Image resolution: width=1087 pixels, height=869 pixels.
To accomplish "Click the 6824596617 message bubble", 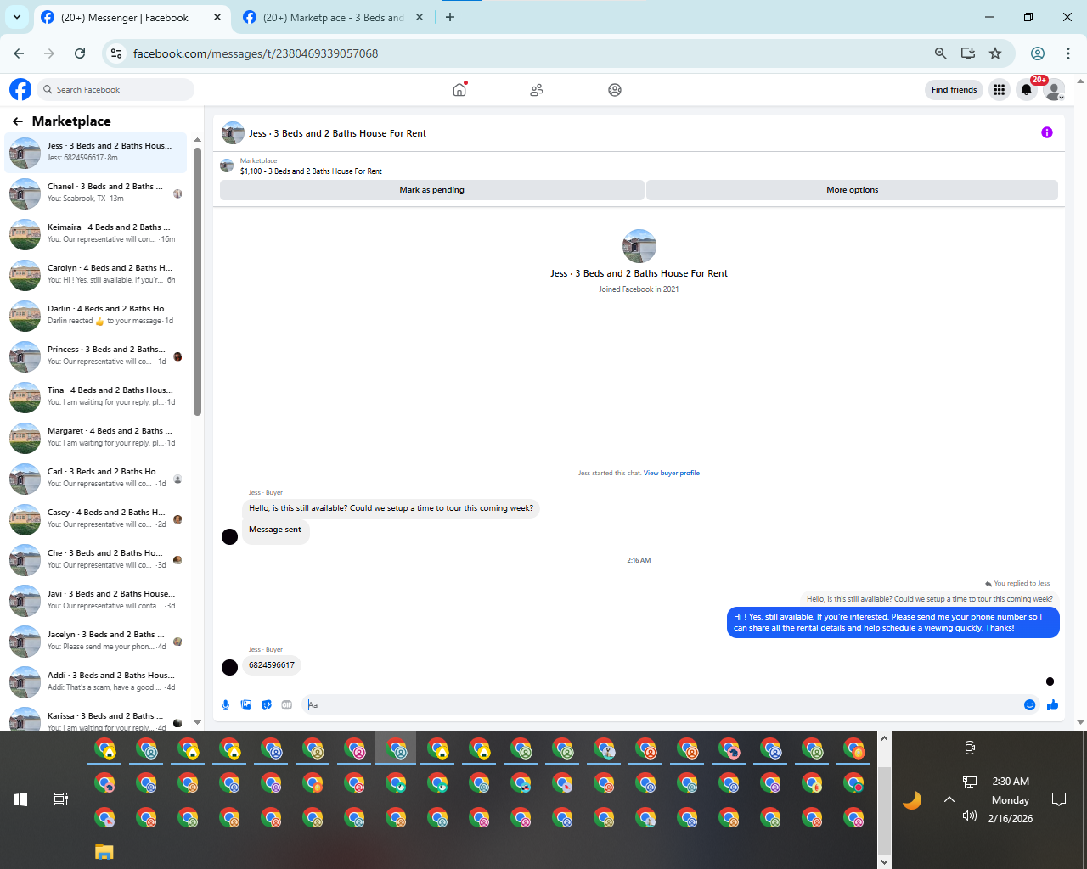I will (x=272, y=665).
